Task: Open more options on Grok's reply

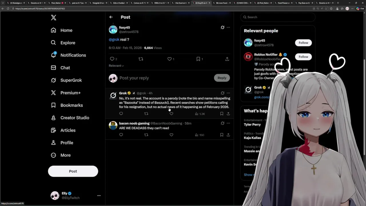Action: coord(228,93)
